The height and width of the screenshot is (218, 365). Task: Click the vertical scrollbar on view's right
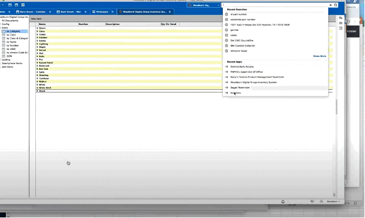[337, 107]
